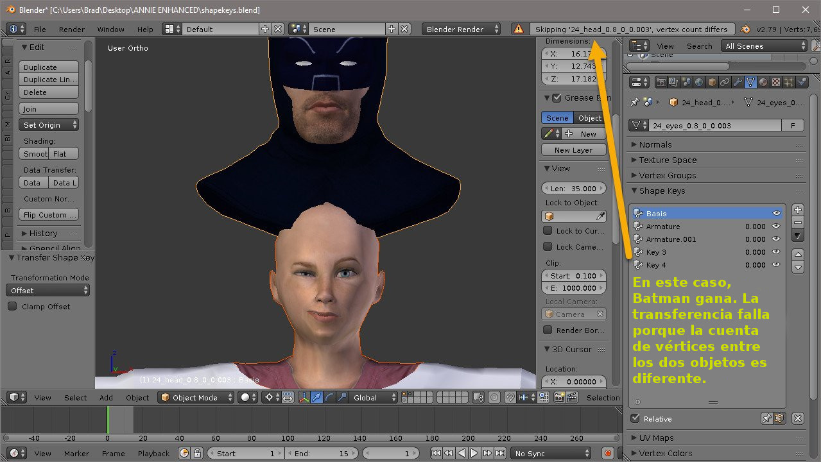Open the Material properties tab
The height and width of the screenshot is (462, 821).
click(763, 82)
